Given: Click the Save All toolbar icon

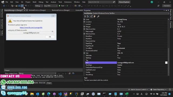Looking at the screenshot, I should (x=22, y=6).
